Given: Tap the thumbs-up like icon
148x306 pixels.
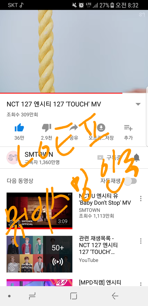Looking at the screenshot, I should [19, 128].
